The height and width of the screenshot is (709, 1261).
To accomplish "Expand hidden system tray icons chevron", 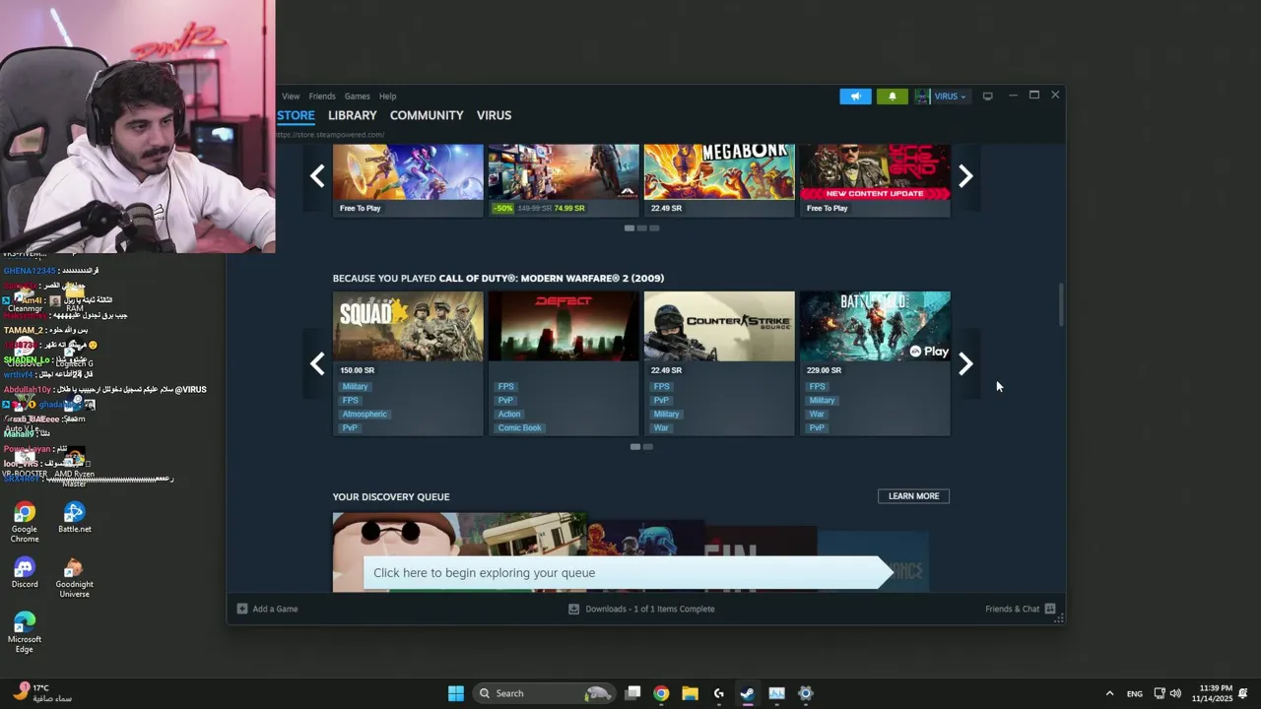I will pos(1109,693).
